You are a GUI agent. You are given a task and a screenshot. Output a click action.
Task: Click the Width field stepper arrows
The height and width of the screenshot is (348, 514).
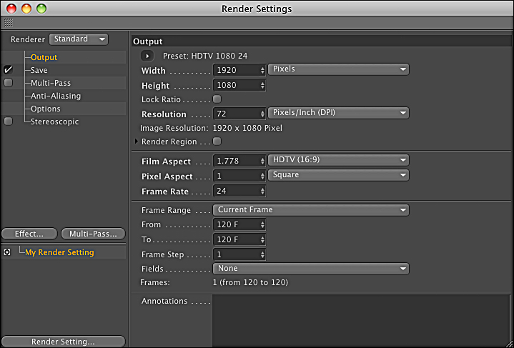262,70
